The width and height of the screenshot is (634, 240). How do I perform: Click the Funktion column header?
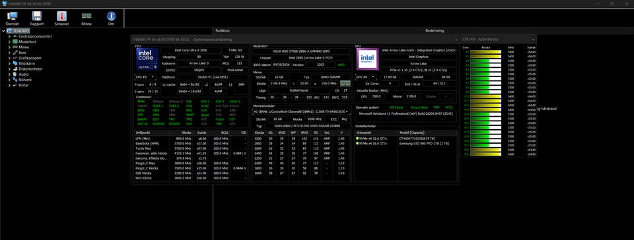[x=318, y=30]
